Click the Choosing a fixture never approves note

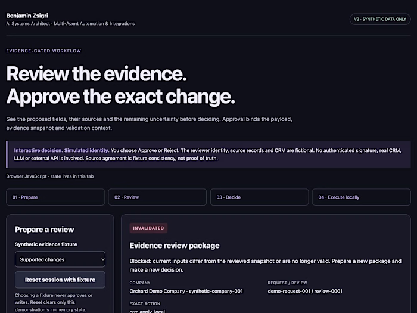[54, 302]
